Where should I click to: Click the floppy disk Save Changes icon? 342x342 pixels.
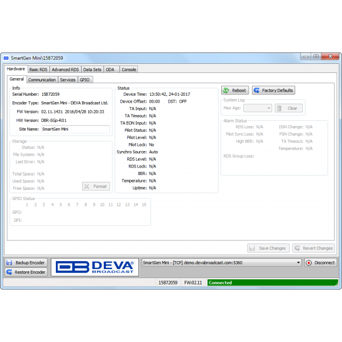252,248
